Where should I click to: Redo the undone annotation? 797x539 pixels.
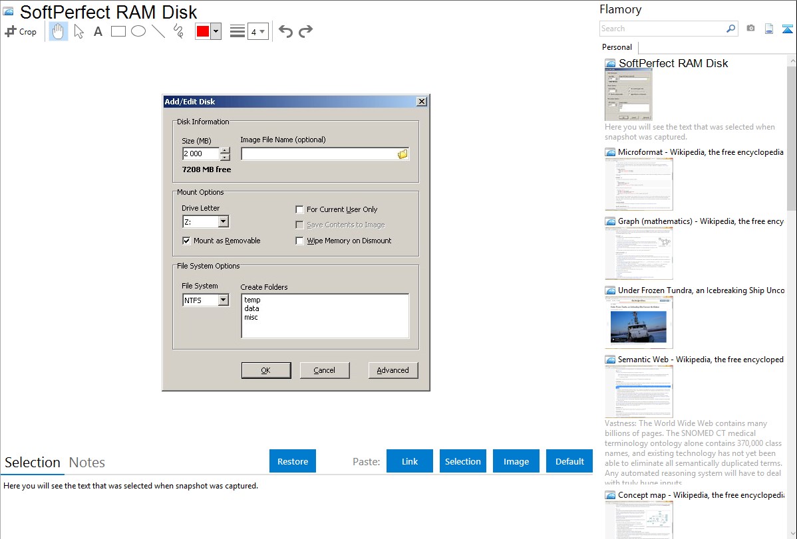point(305,31)
